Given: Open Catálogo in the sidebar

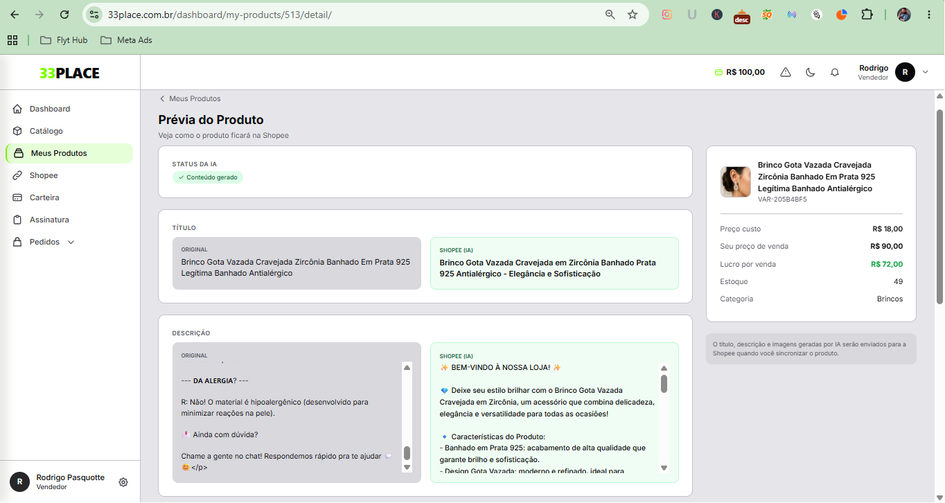Looking at the screenshot, I should pos(69,131).
